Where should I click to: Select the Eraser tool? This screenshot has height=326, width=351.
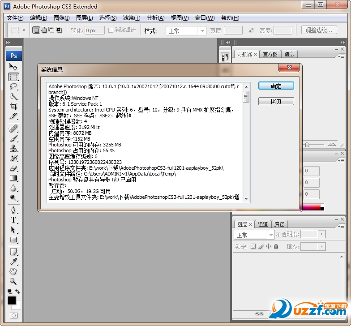13,168
